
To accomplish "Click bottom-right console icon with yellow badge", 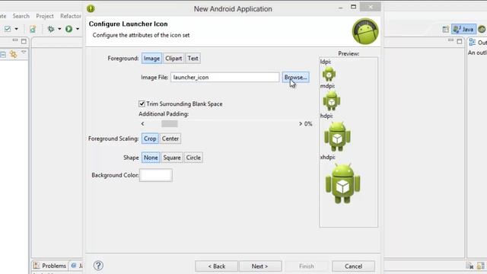I will 480,266.
